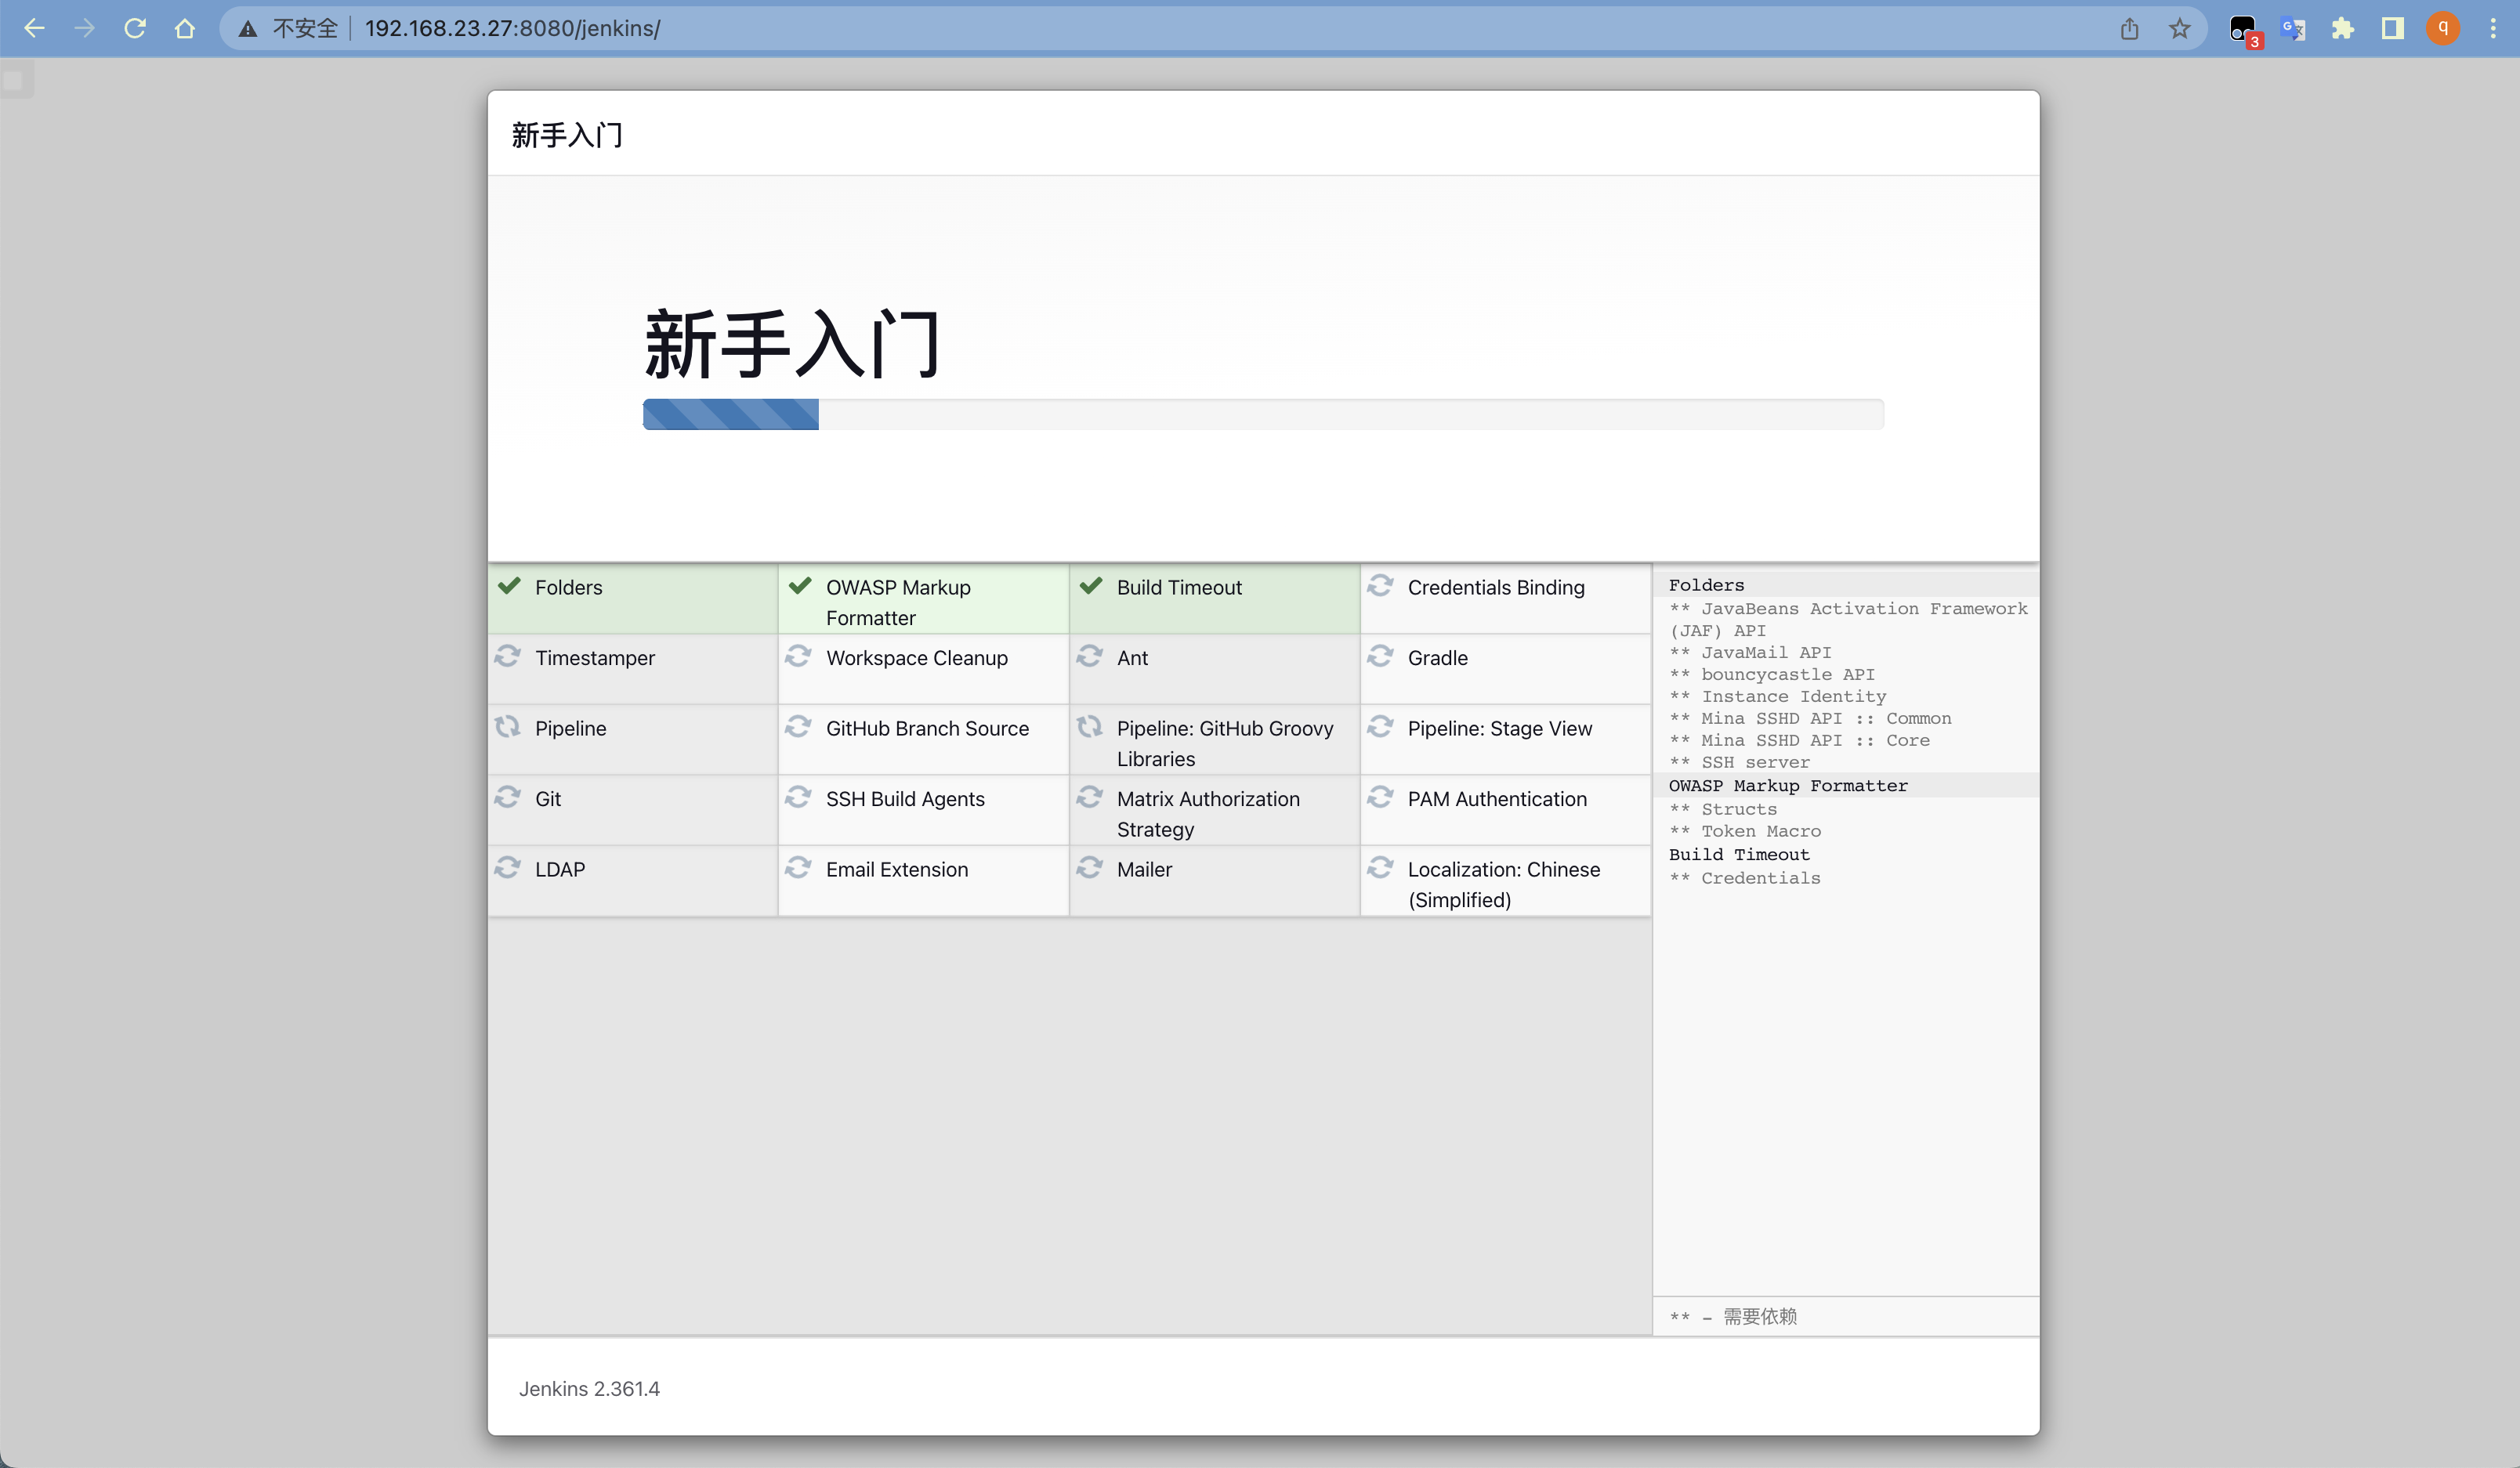
Task: Click the Ant pending sync icon
Action: [x=1089, y=656]
